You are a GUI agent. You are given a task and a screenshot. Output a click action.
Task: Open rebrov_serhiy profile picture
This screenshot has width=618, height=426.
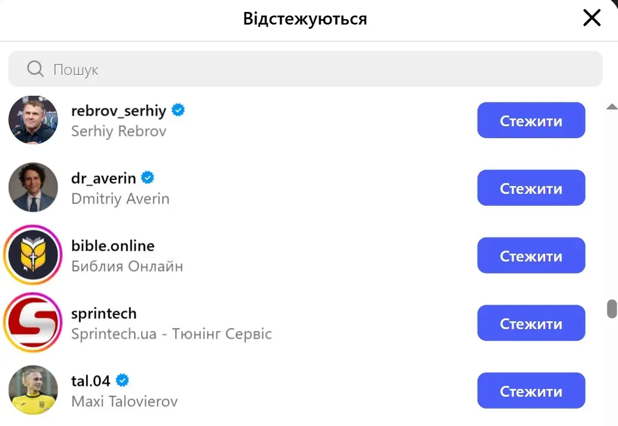33,120
